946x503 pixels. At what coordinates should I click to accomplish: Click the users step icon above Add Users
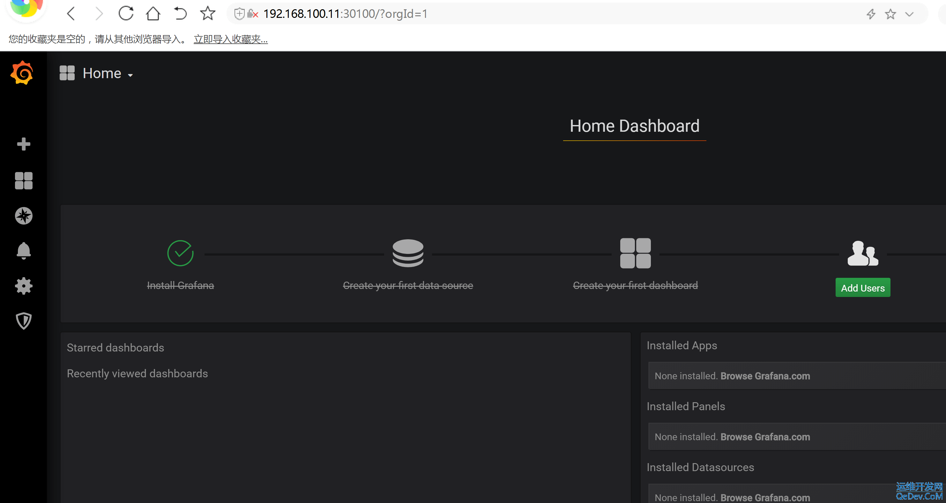click(863, 253)
